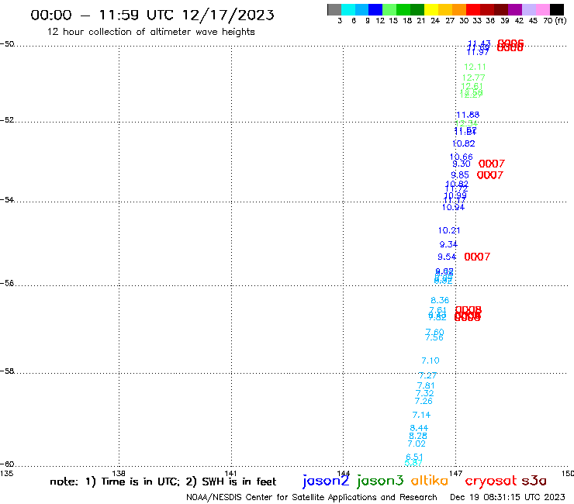Click the cryosat satellite legend label
This screenshot has width=574, height=504.
point(491,482)
